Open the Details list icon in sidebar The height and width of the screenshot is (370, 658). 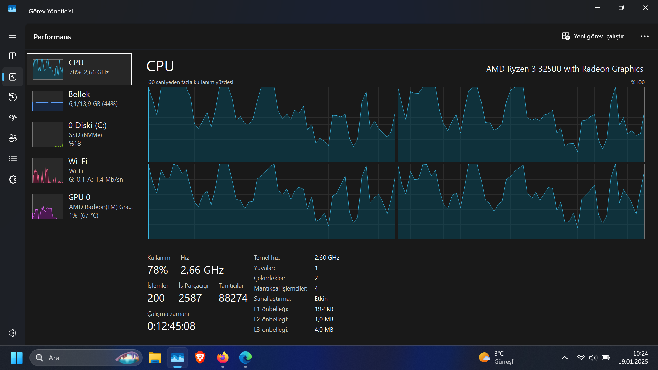[13, 159]
